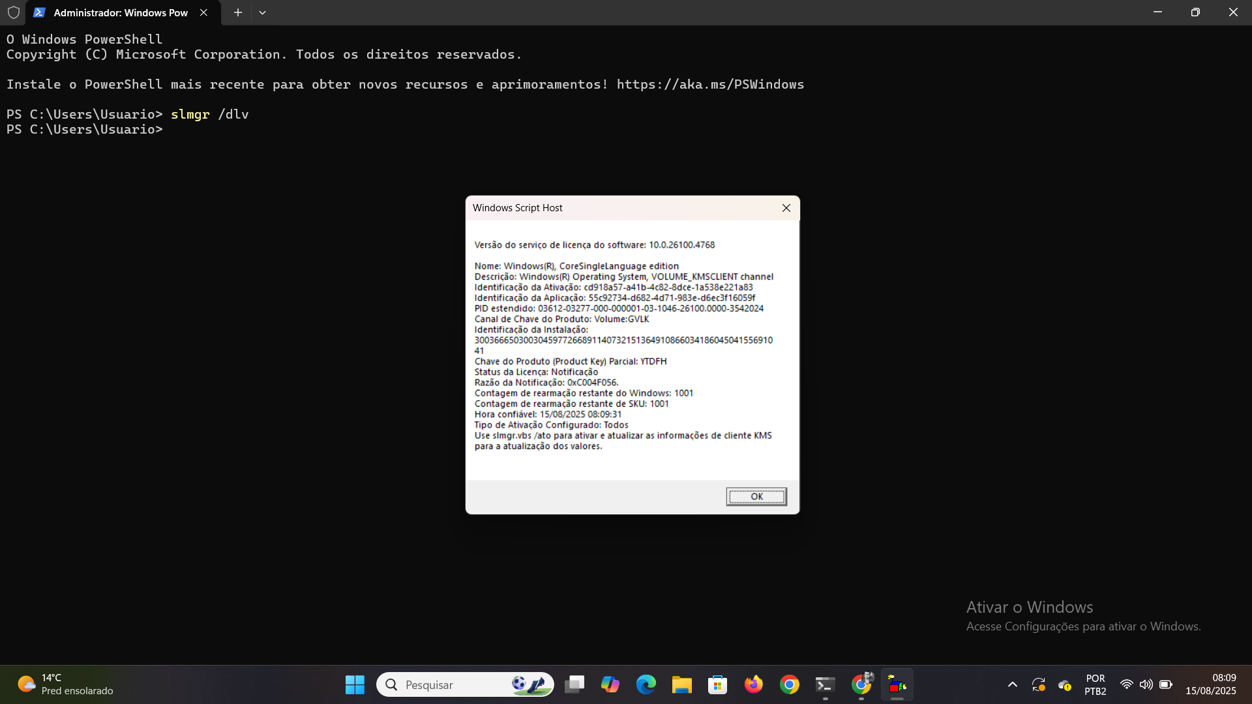Viewport: 1252px width, 704px height.
Task: Open the Chrome icon with profile badge
Action: coord(861,684)
